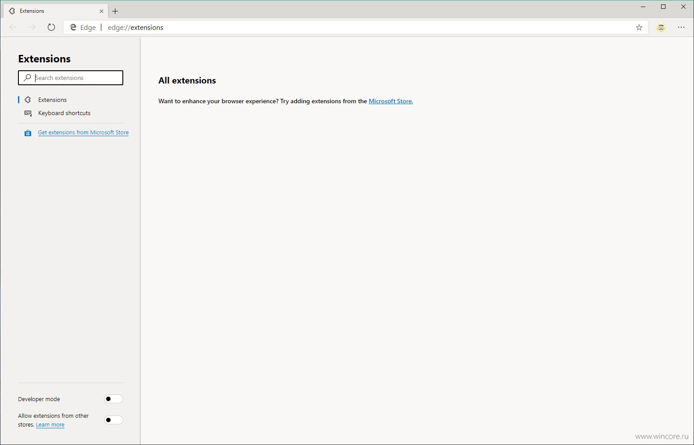This screenshot has height=445, width=694.
Task: Click the Extensions sidebar heading
Action: click(x=44, y=59)
